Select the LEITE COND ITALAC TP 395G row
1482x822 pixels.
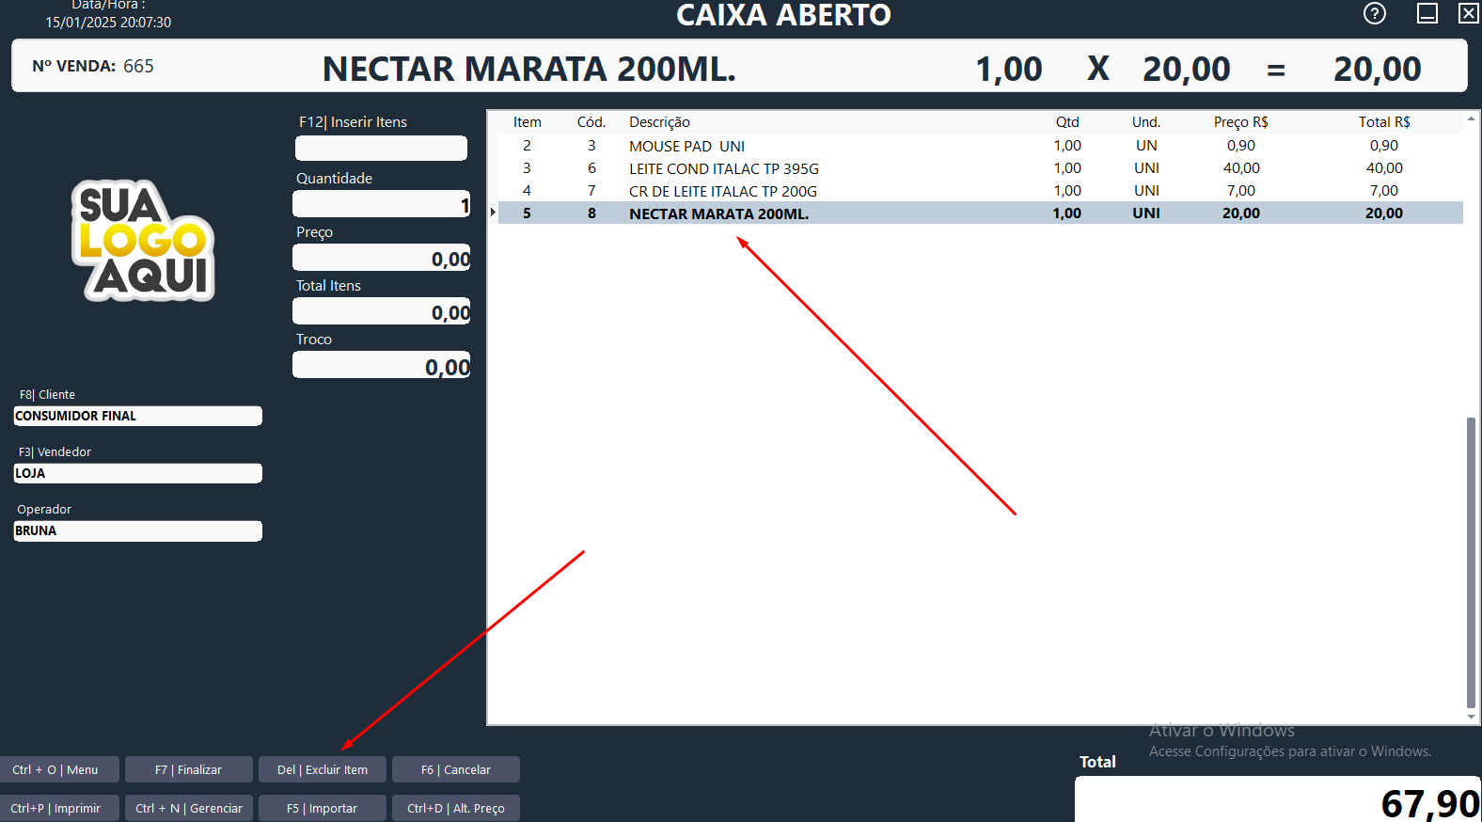point(980,168)
